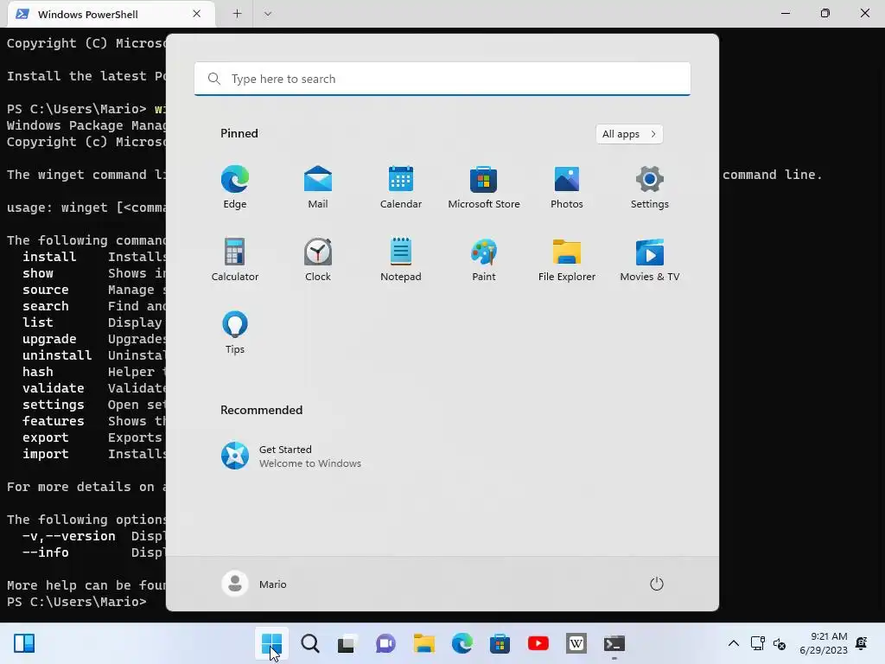
Task: Open the Tips app
Action: point(235,333)
